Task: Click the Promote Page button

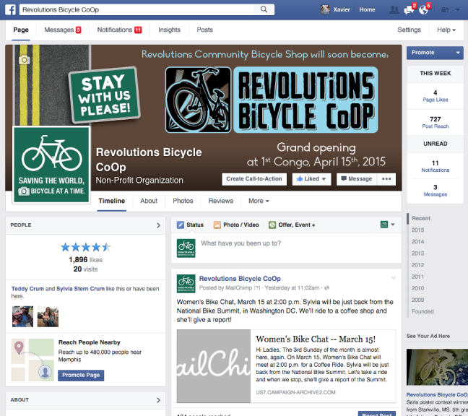Action: (x=81, y=375)
